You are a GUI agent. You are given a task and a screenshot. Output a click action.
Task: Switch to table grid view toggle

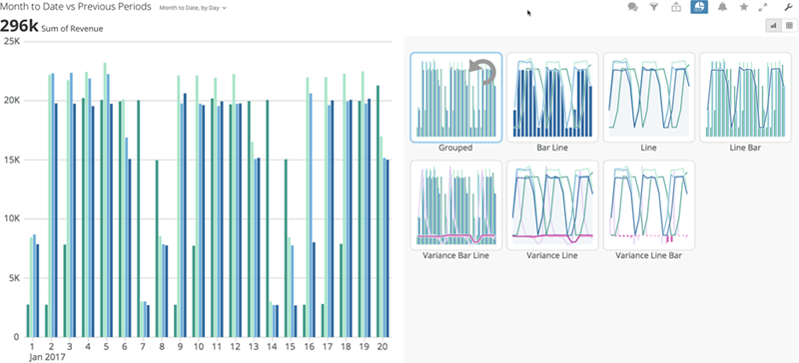788,26
